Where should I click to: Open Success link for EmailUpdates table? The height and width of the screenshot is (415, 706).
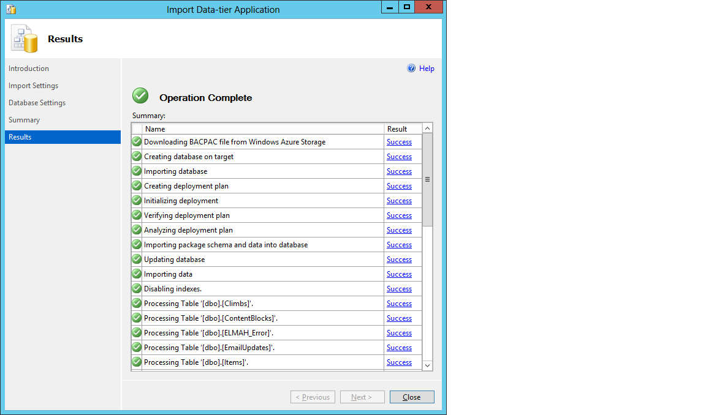tap(399, 348)
